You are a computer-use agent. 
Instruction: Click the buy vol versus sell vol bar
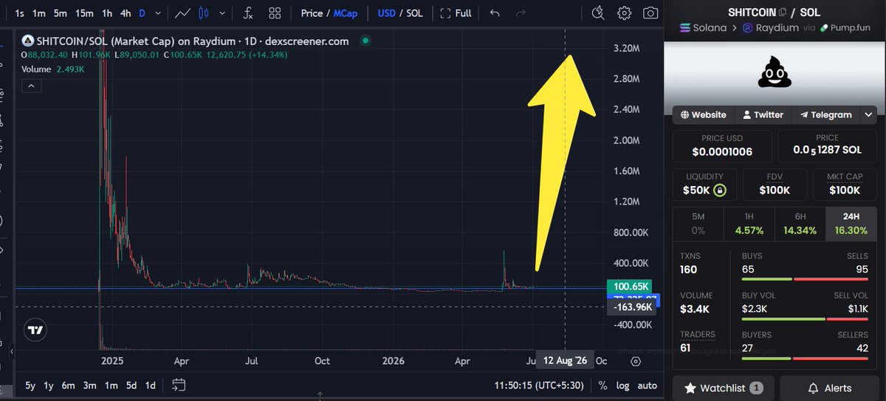805,318
